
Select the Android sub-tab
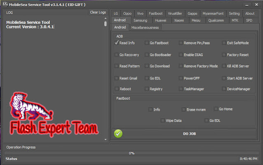(120, 27)
